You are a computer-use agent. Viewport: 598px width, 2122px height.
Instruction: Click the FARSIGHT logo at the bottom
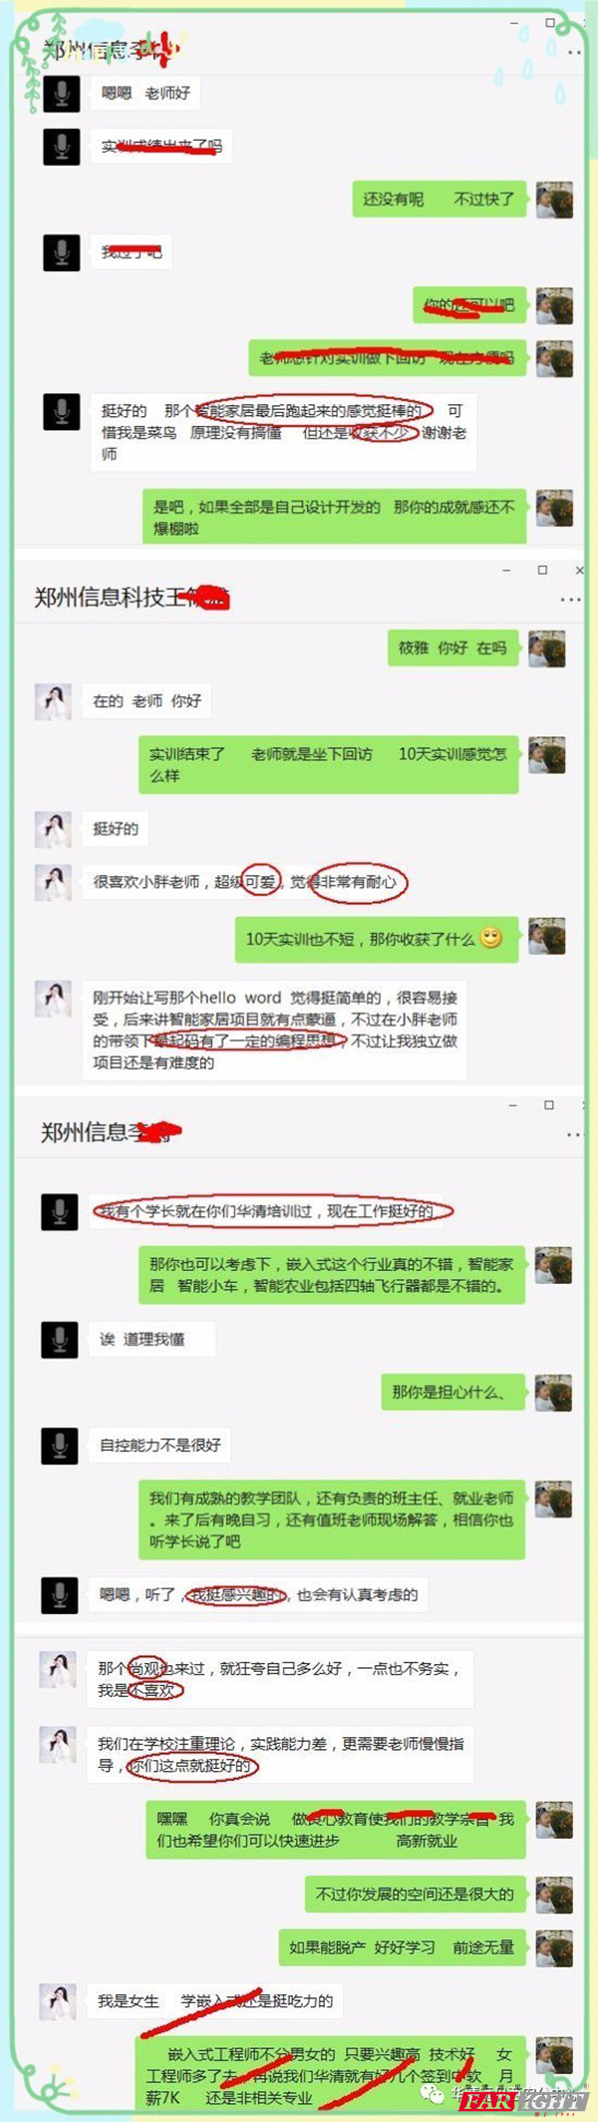tap(522, 2102)
